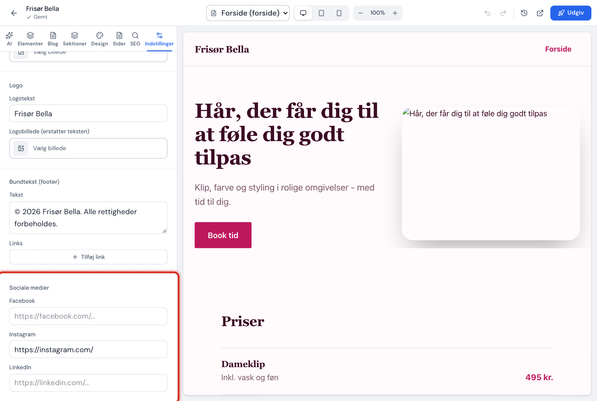Select the hero heading text in preview
597x401 pixels.
286,134
